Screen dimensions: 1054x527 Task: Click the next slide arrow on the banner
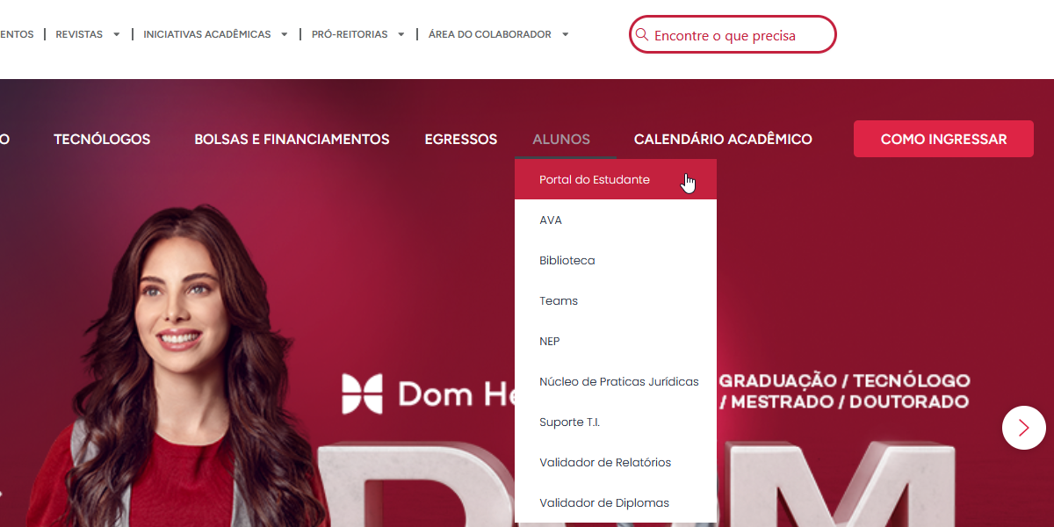click(x=1024, y=428)
